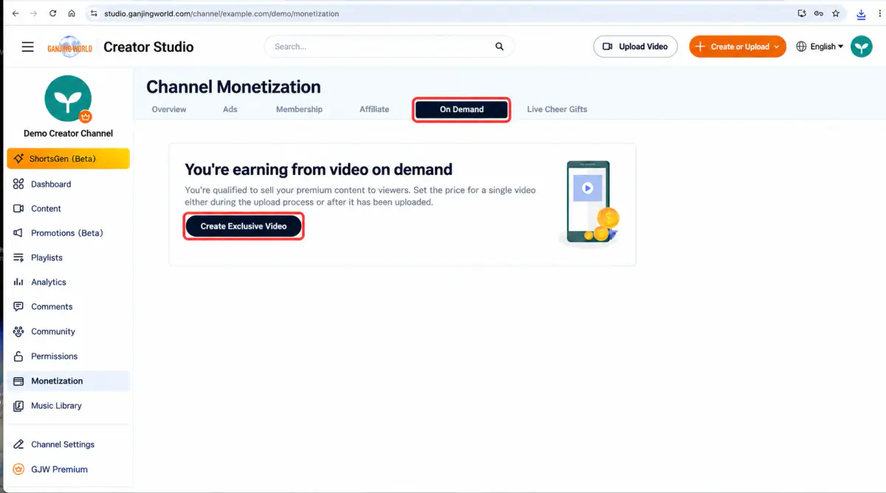Click the browser address bar URL
This screenshot has width=886, height=493.
[x=222, y=13]
